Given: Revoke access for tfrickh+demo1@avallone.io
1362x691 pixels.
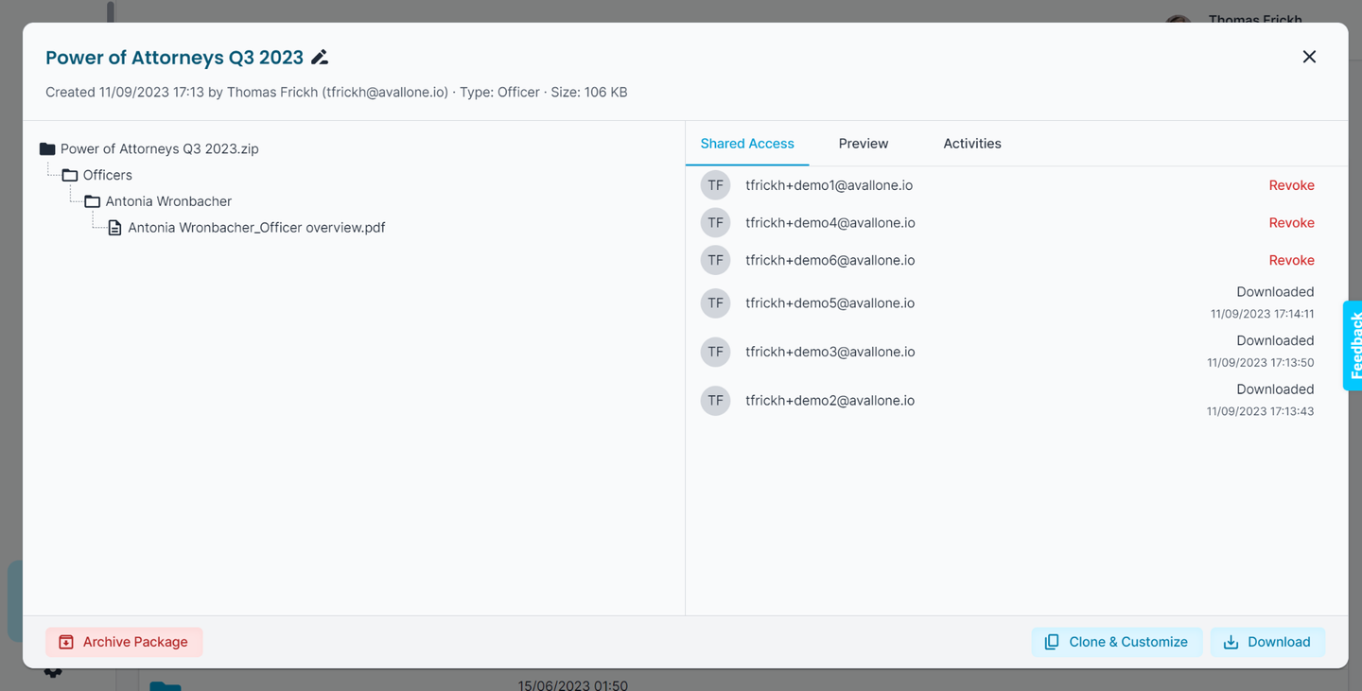Looking at the screenshot, I should 1291,185.
